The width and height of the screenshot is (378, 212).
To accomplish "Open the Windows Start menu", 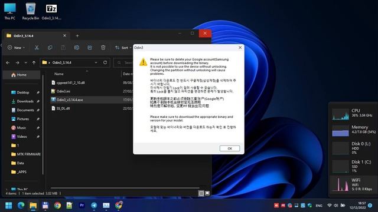I will click(9, 206).
